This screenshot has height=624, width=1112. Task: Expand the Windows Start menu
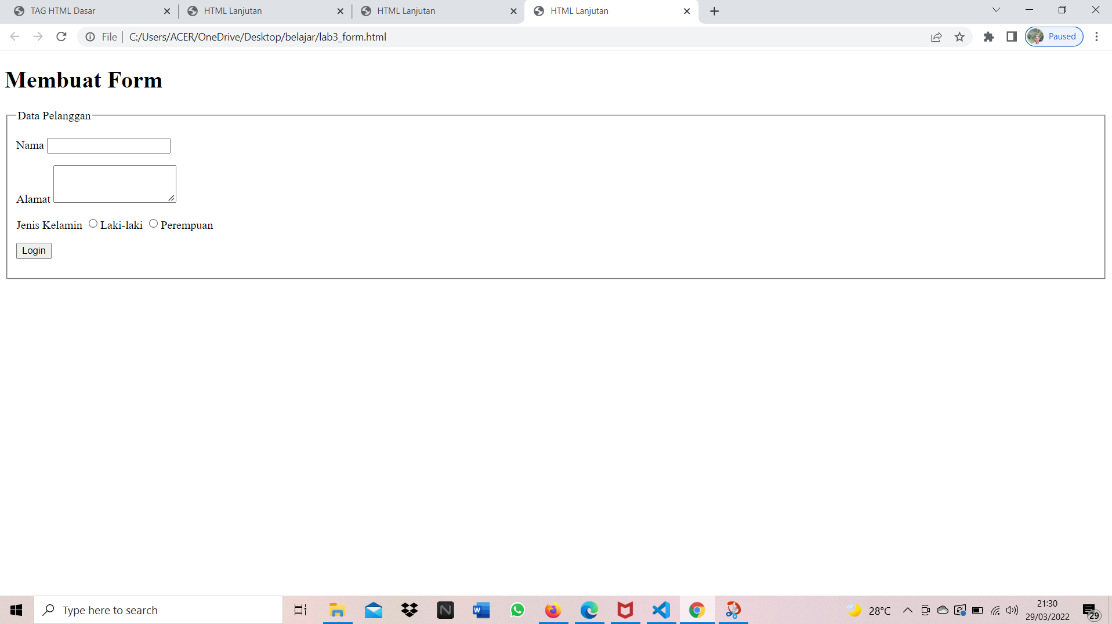(15, 610)
